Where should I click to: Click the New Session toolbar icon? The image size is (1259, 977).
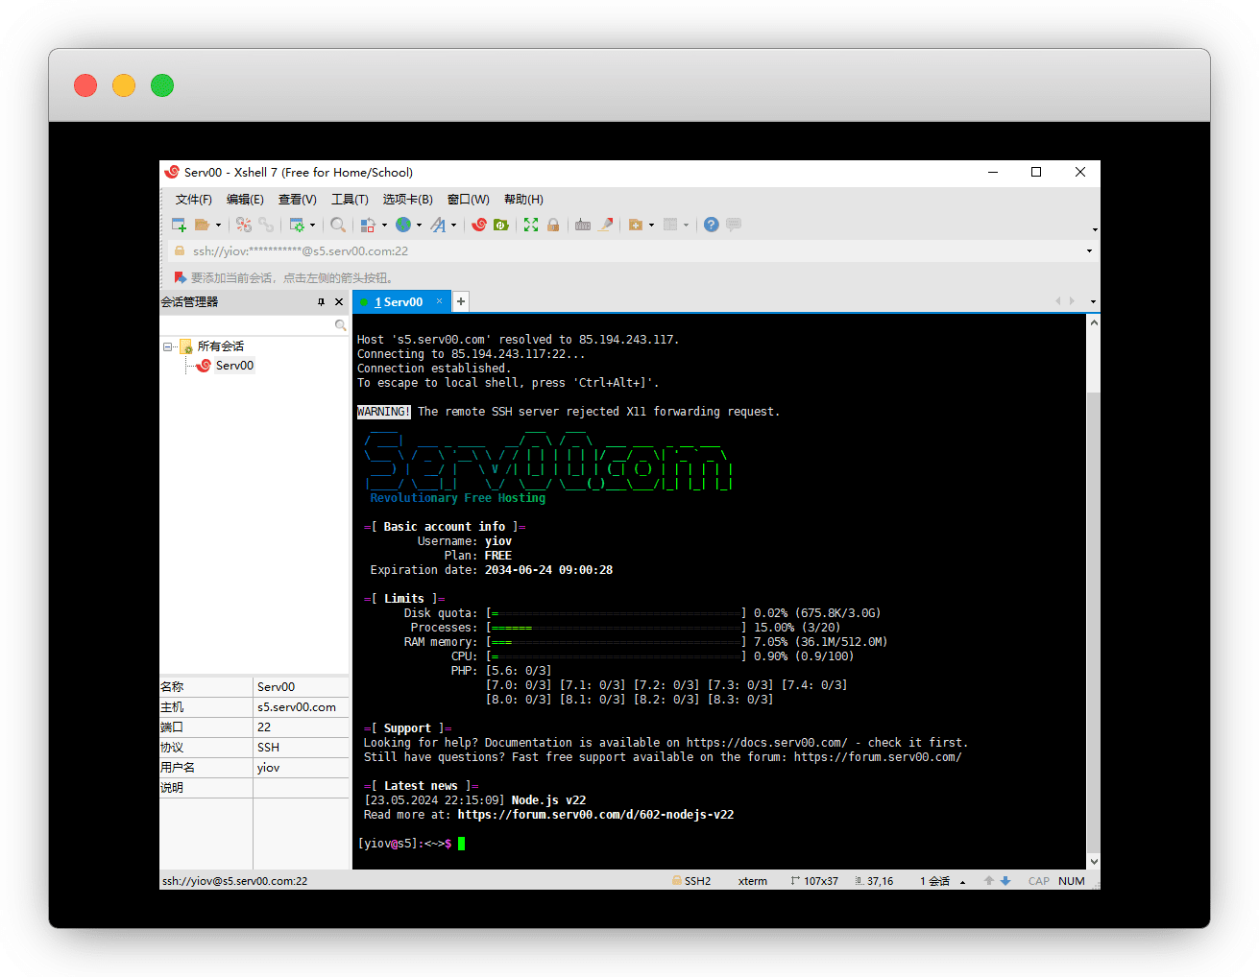(x=179, y=225)
